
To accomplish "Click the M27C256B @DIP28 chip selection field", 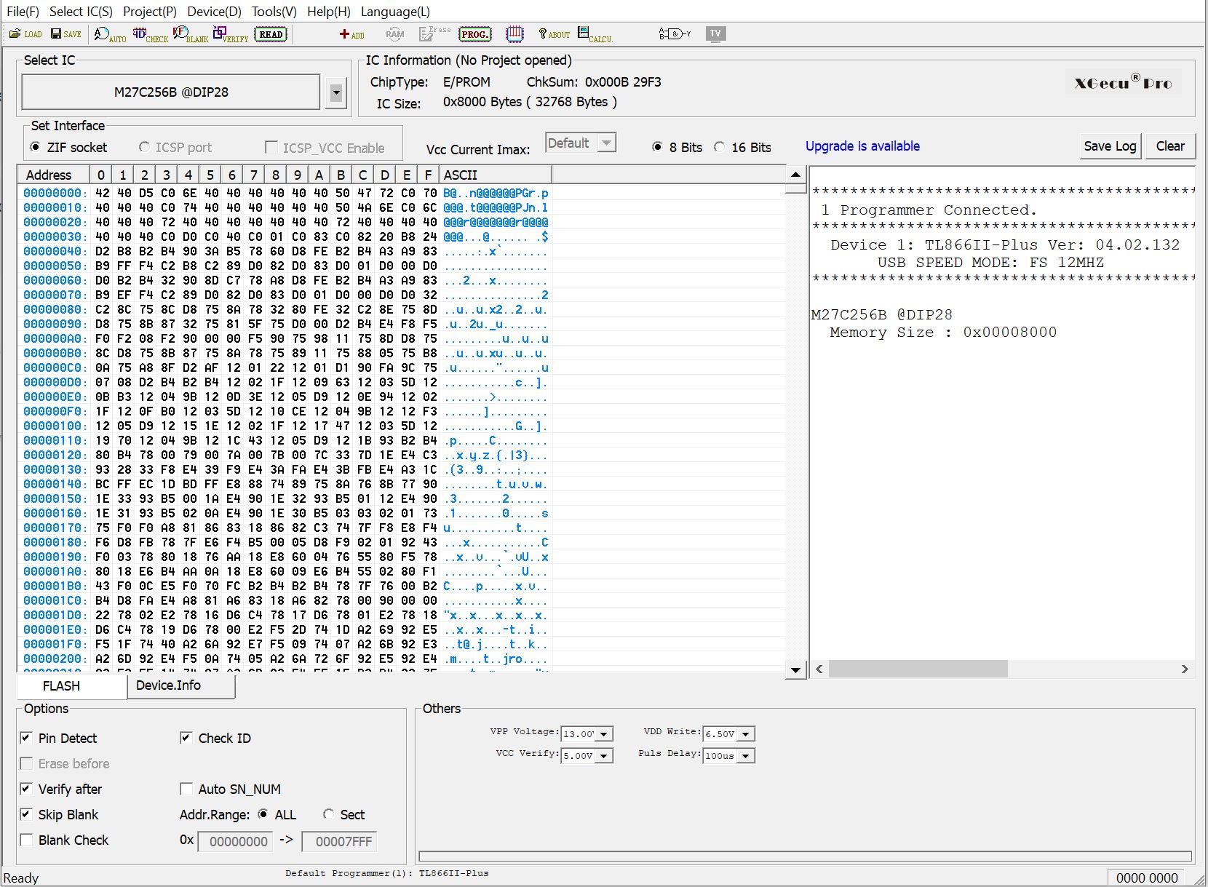I will [171, 92].
